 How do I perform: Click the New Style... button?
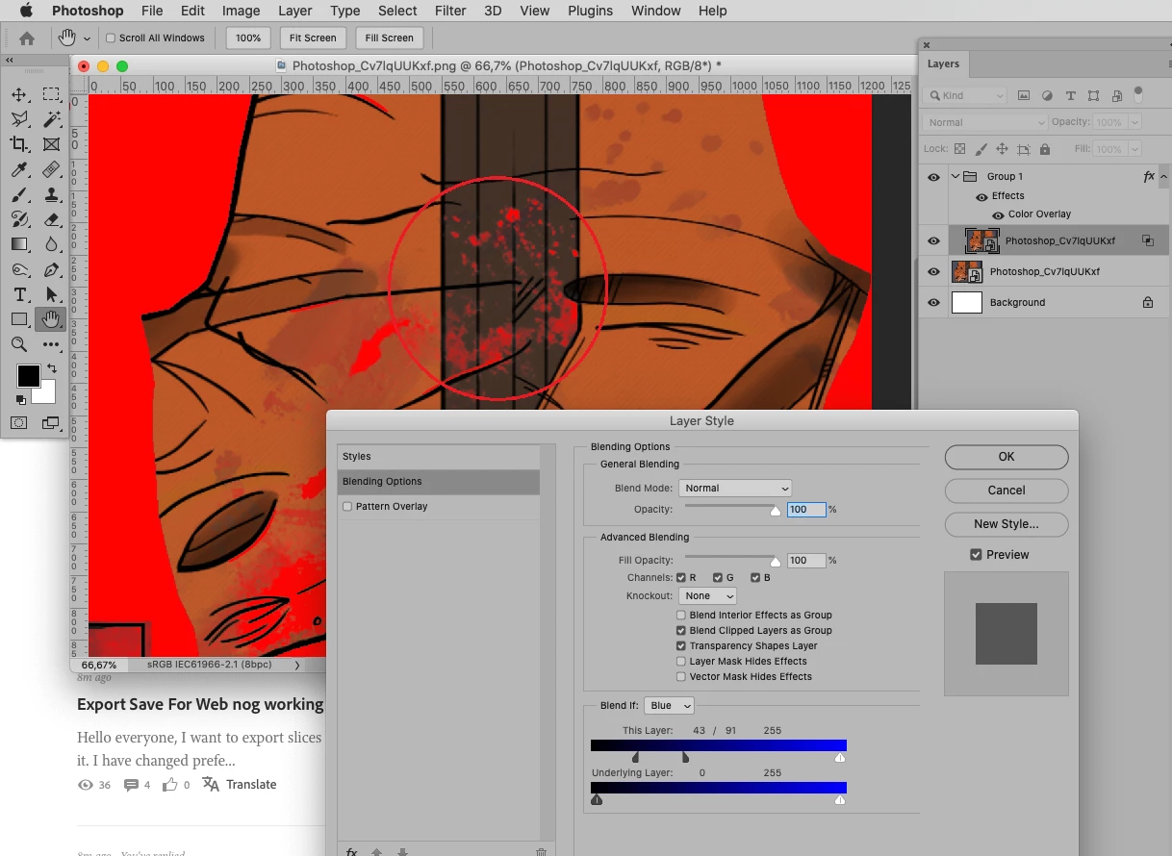(x=1006, y=524)
